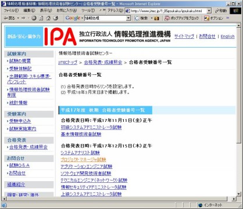Viewport: 243px width, 209px height.
Task: Open the Google logo dropdown arrow
Action: [x=82, y=18]
